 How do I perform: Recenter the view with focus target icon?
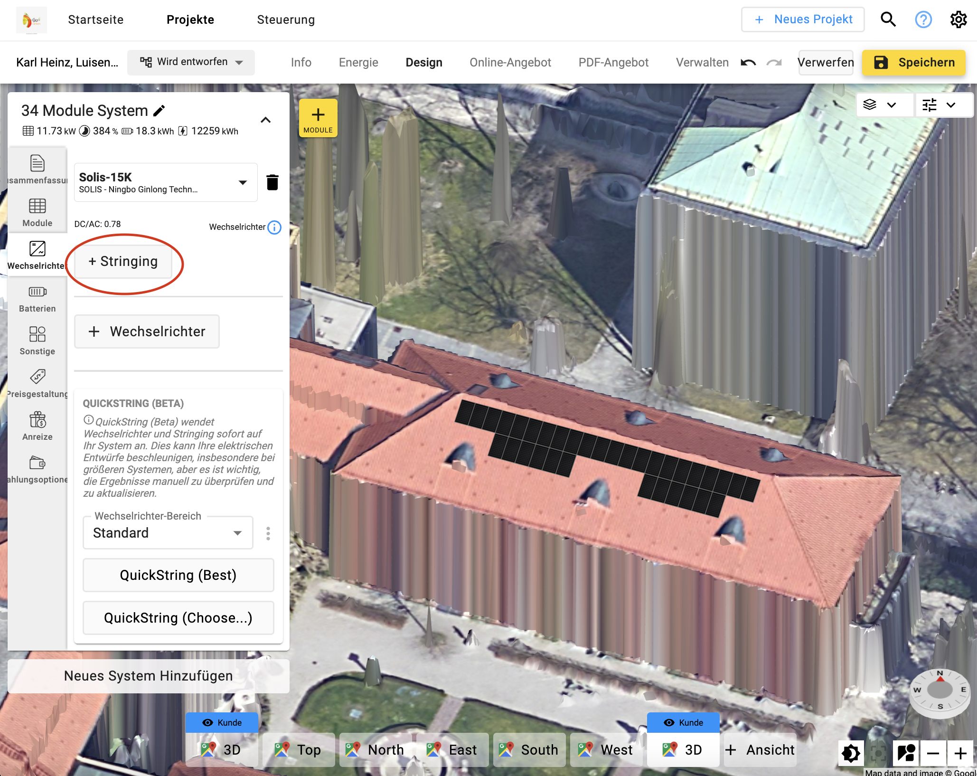(x=878, y=753)
